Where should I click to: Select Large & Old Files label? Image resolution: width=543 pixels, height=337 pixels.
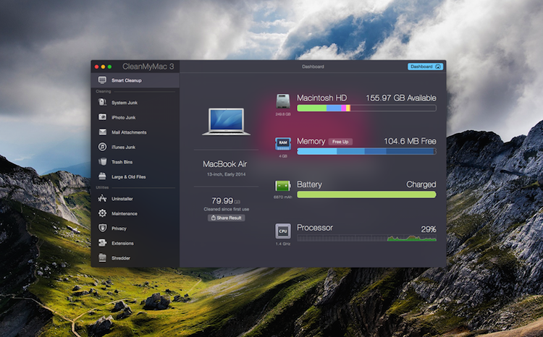[x=128, y=176]
